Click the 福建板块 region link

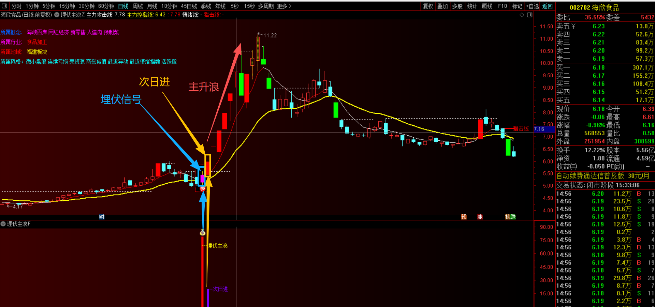(37, 52)
